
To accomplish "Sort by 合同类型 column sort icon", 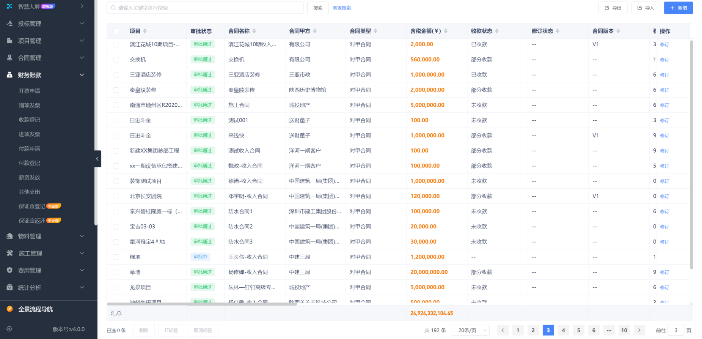I will click(x=375, y=31).
